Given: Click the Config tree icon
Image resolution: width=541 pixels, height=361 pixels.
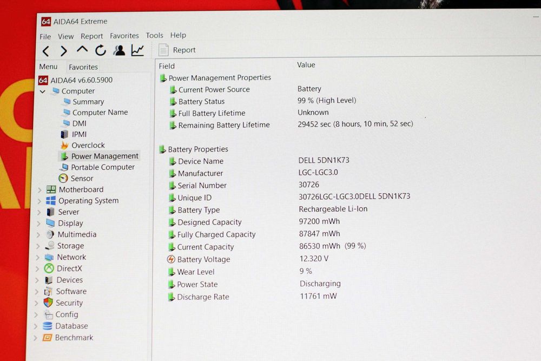Looking at the screenshot, I should point(48,315).
